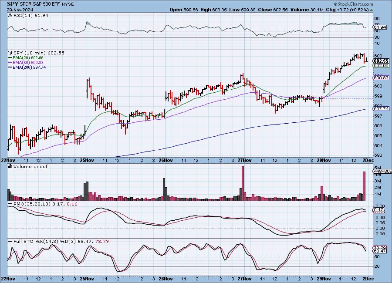Click the High 603.35 value
Image resolution: width=392 pixels, height=283 pixels.
[x=213, y=10]
